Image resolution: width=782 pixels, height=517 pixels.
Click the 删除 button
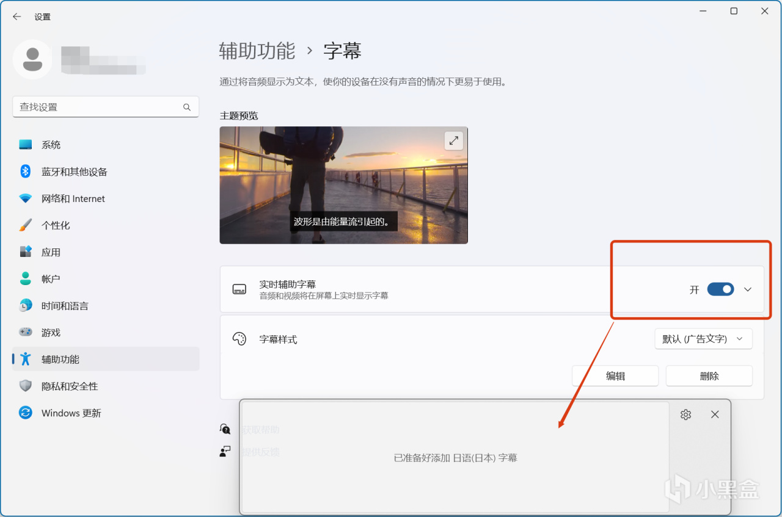[709, 376]
